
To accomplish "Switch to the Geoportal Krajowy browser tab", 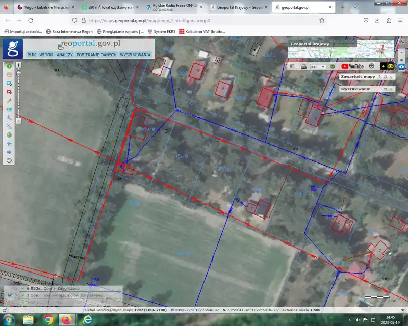I will tap(235, 8).
